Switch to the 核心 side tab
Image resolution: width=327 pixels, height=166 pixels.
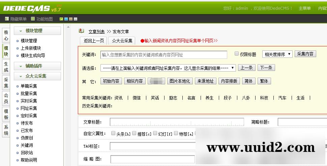click(6, 35)
